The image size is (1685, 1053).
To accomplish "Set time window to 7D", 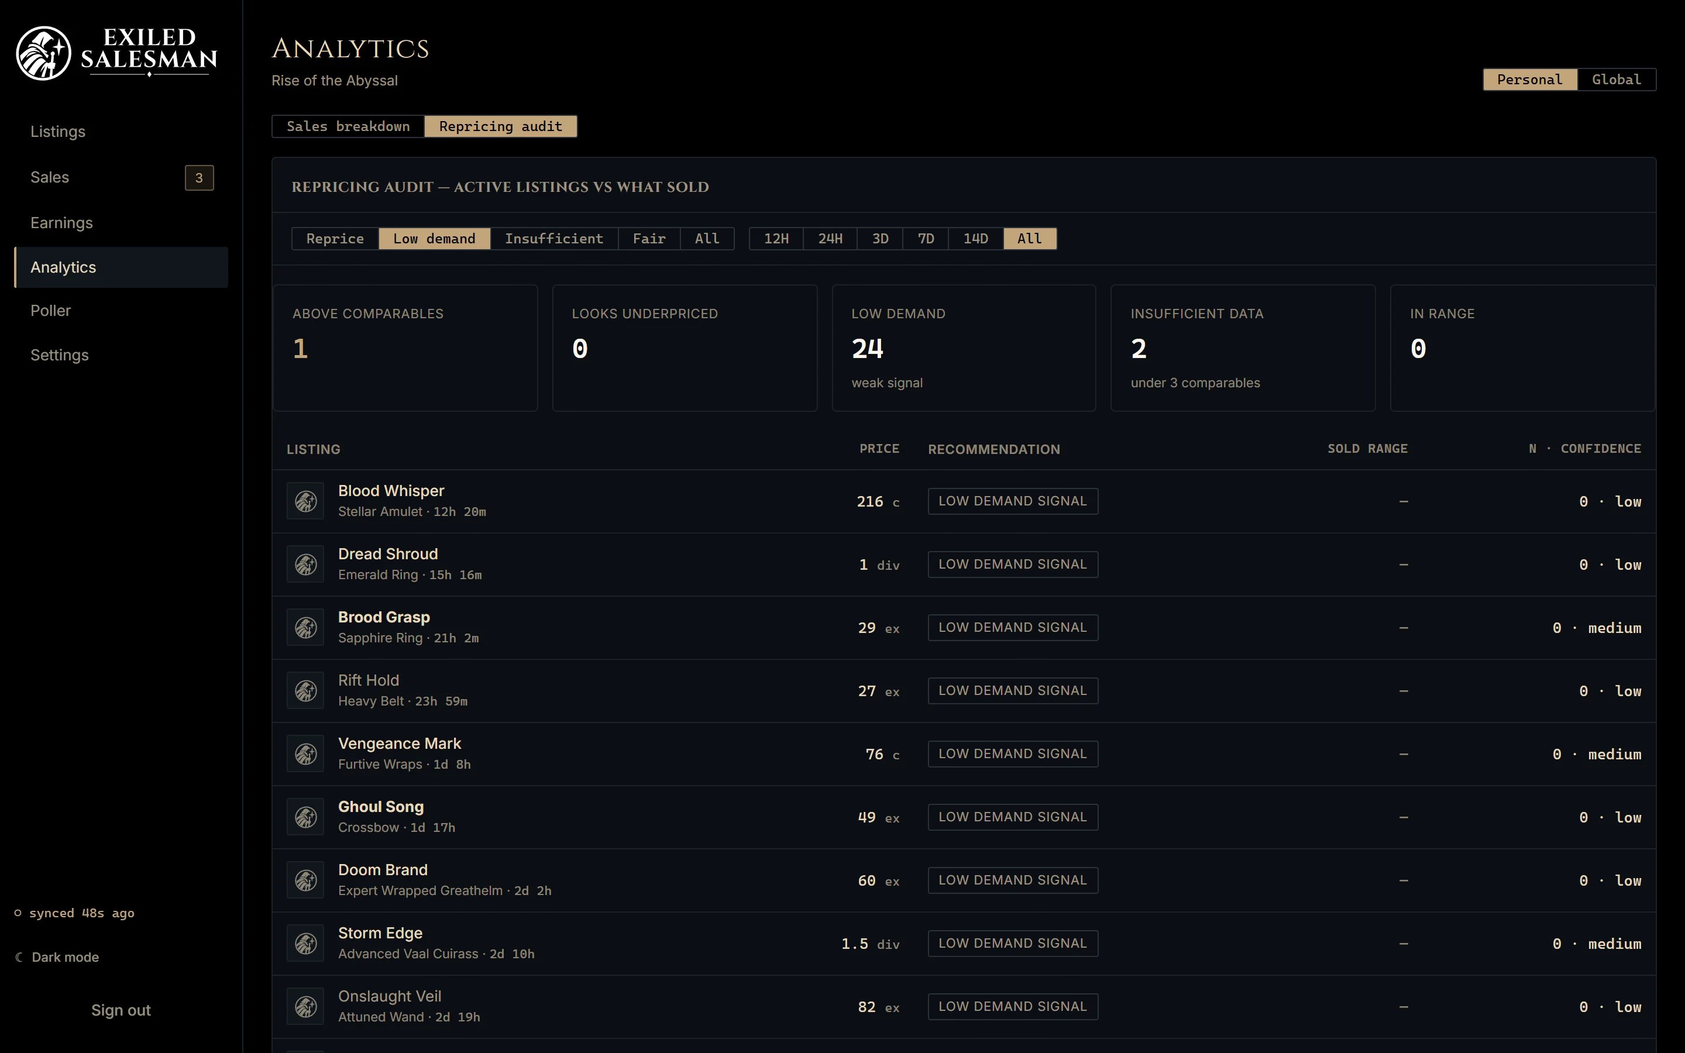I will click(x=926, y=238).
